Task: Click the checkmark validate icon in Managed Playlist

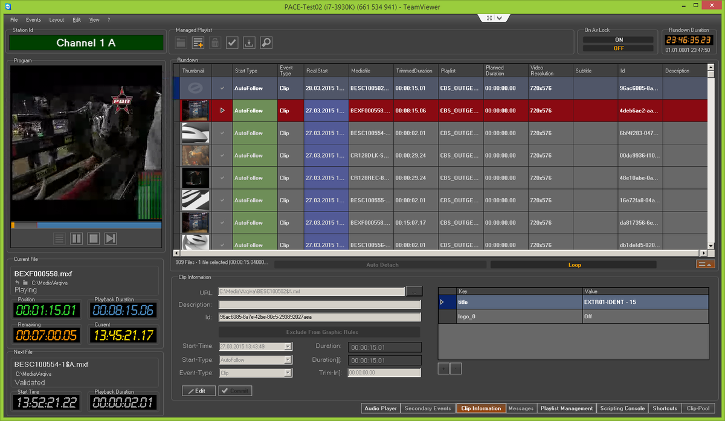Action: (x=232, y=42)
